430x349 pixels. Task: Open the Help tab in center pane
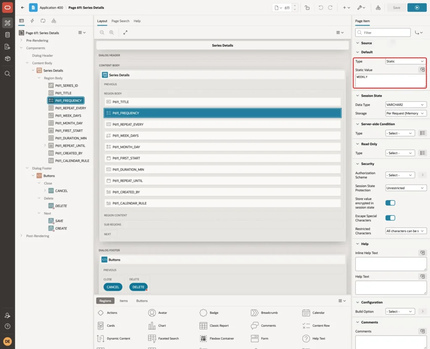(x=137, y=21)
